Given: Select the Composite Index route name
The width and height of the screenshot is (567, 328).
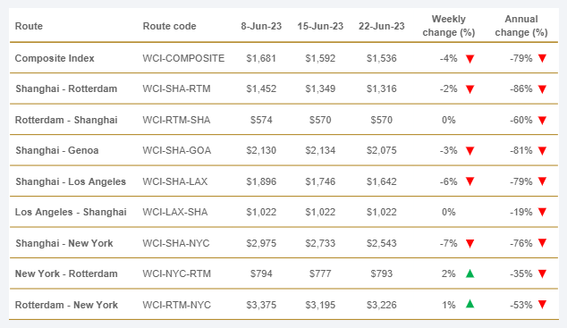Looking at the screenshot, I should pos(55,58).
